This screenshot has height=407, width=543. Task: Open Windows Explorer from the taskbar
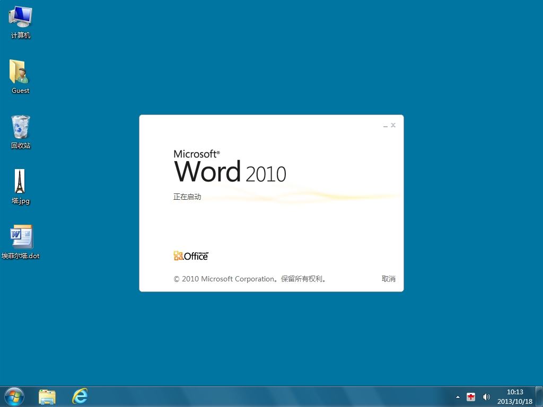point(47,396)
